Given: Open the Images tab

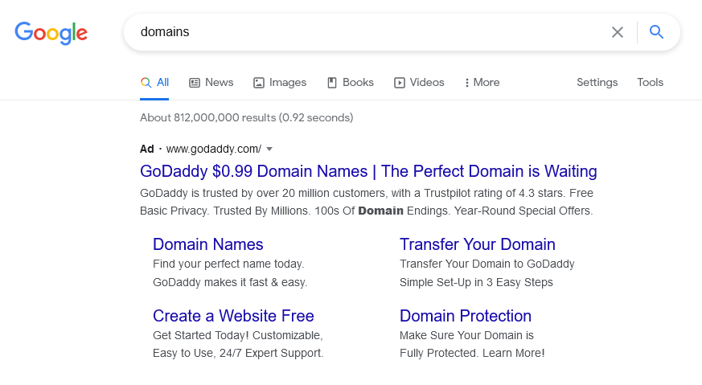Looking at the screenshot, I should [x=280, y=82].
